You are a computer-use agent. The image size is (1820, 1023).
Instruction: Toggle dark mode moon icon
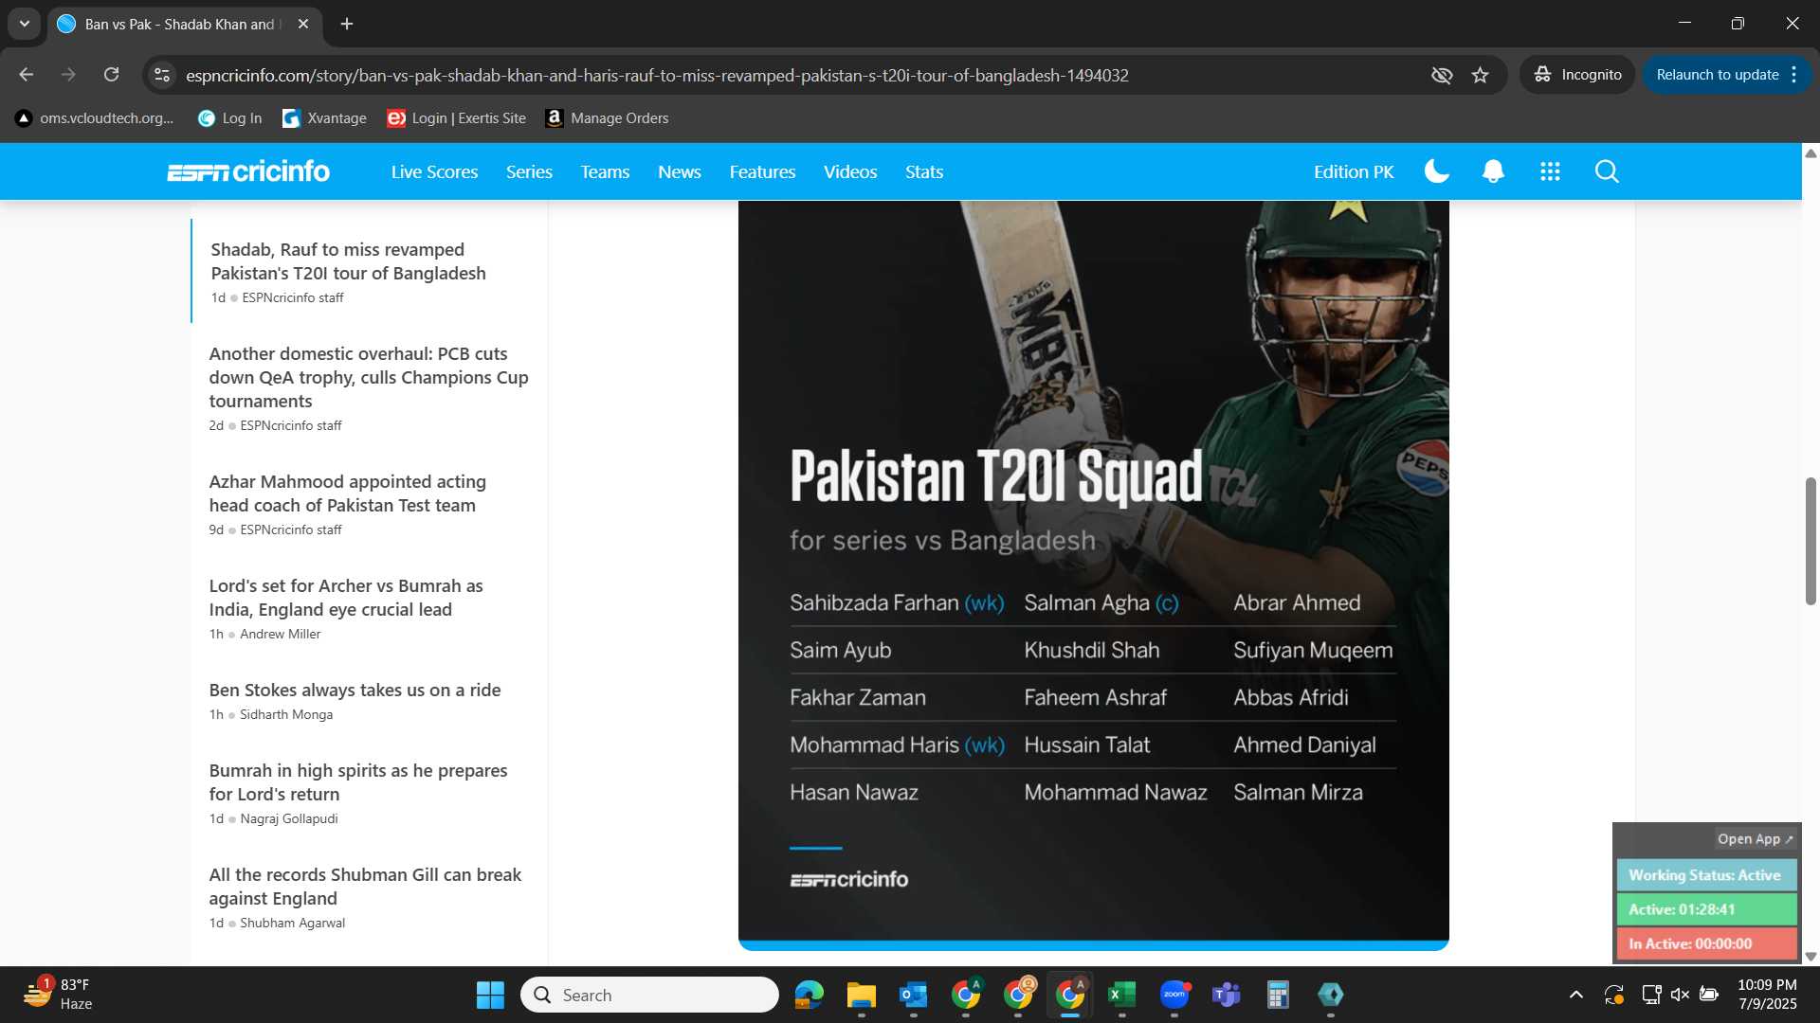point(1437,171)
